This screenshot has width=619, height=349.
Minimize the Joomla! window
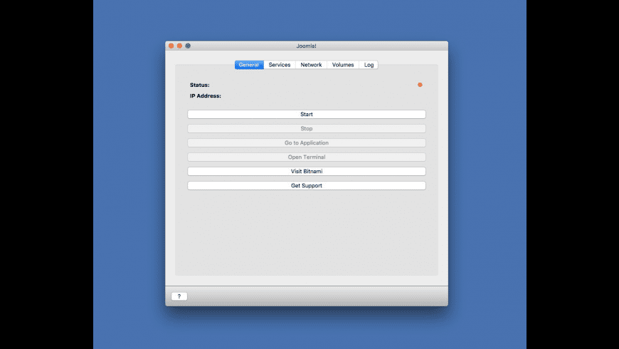[x=179, y=46]
